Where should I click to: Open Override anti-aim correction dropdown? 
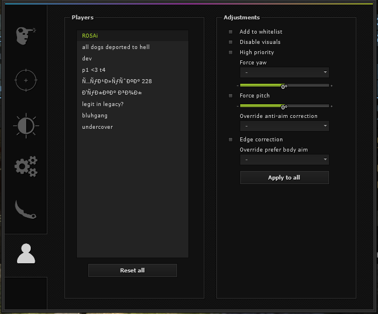click(x=285, y=126)
